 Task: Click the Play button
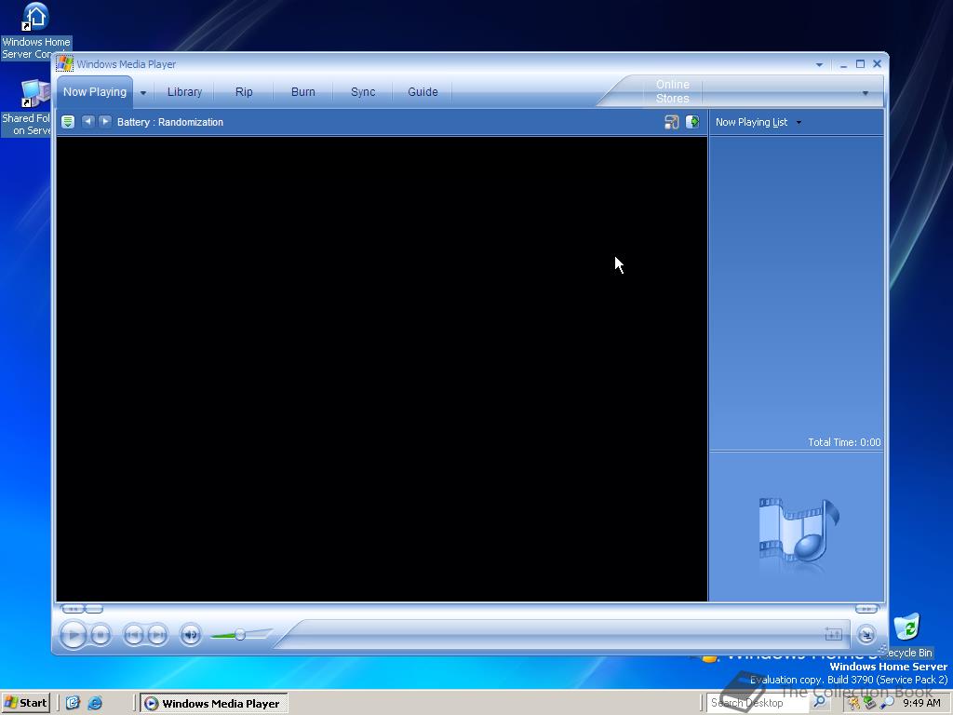tap(74, 635)
